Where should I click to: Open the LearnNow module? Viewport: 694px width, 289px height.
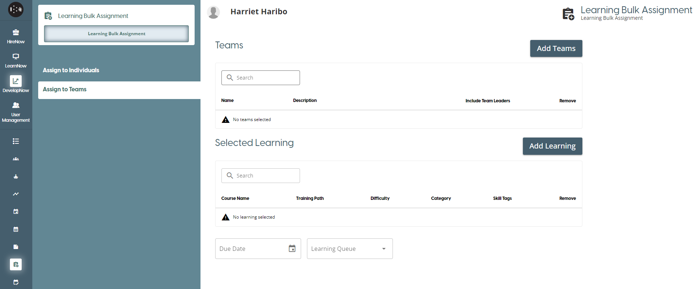pos(16,61)
